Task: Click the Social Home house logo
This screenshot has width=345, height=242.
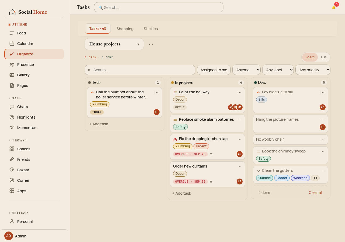Action: (x=12, y=12)
